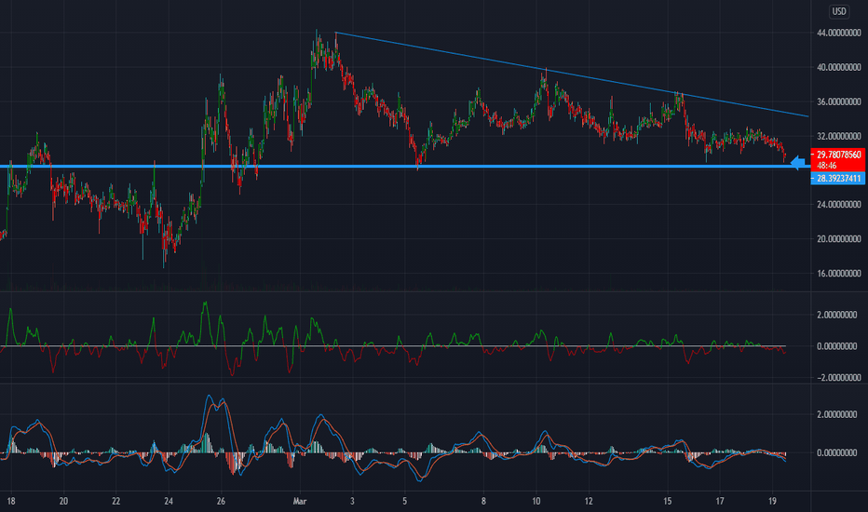Image resolution: width=868 pixels, height=512 pixels.
Task: Click the 8 date label on time axis
Action: 483,502
